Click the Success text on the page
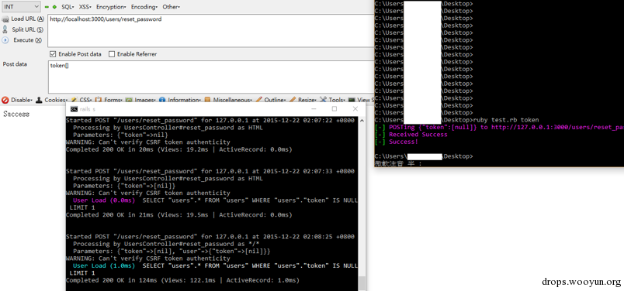The image size is (624, 291). (x=16, y=114)
